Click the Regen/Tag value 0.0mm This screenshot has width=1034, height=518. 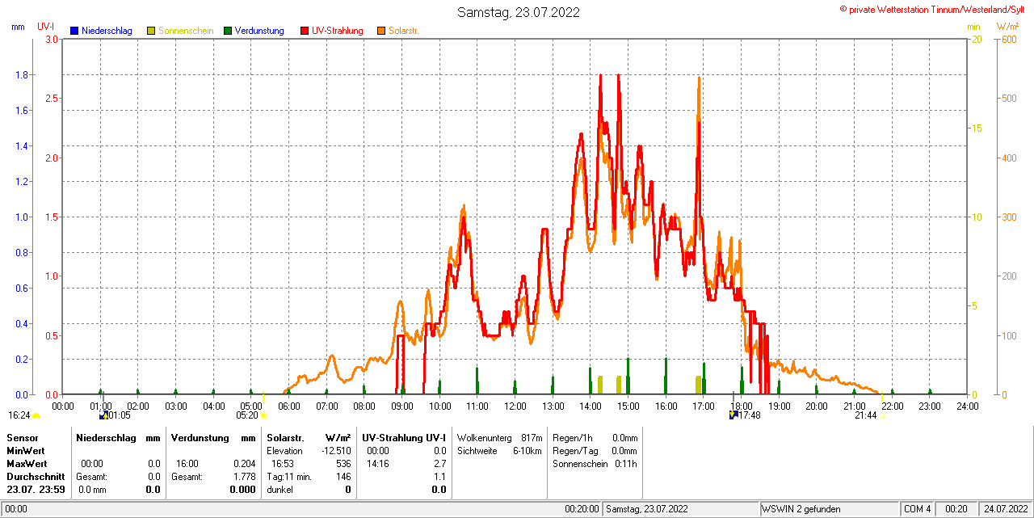(x=624, y=450)
